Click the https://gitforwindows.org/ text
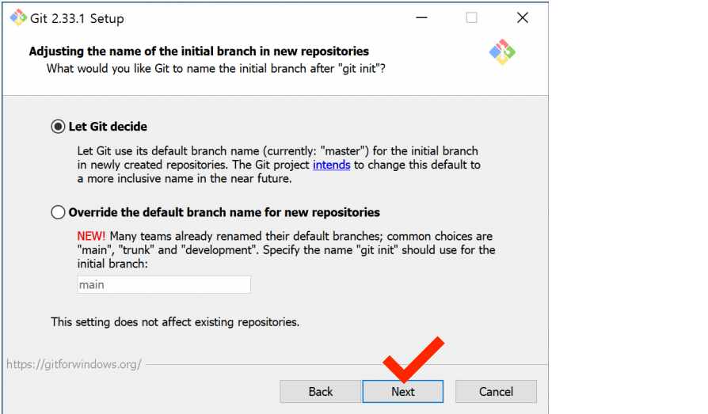This screenshot has height=414, width=708. point(74,364)
